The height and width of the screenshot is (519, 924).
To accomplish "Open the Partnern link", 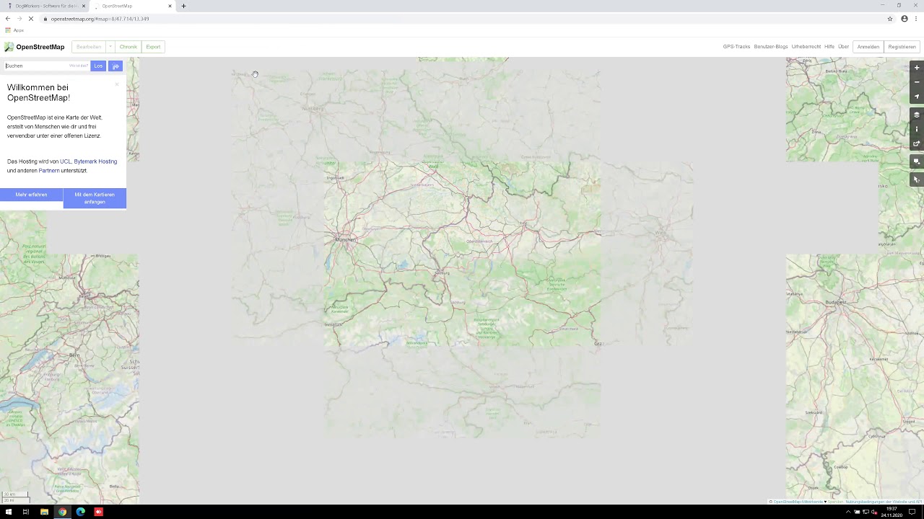I will (x=49, y=171).
